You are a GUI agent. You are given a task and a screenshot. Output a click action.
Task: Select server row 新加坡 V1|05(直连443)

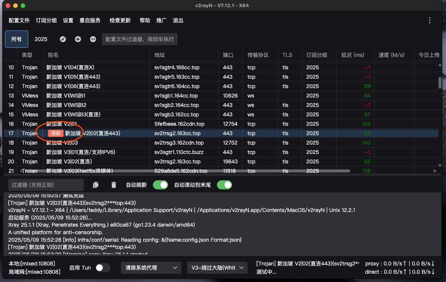coord(221,77)
